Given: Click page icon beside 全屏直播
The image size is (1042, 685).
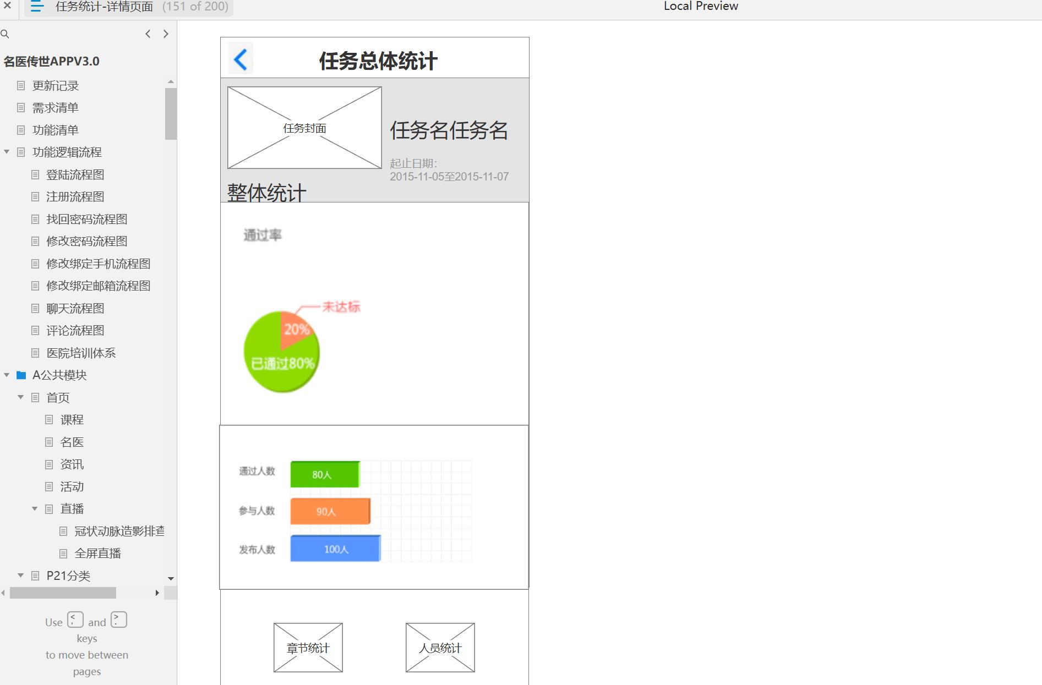Looking at the screenshot, I should (63, 554).
